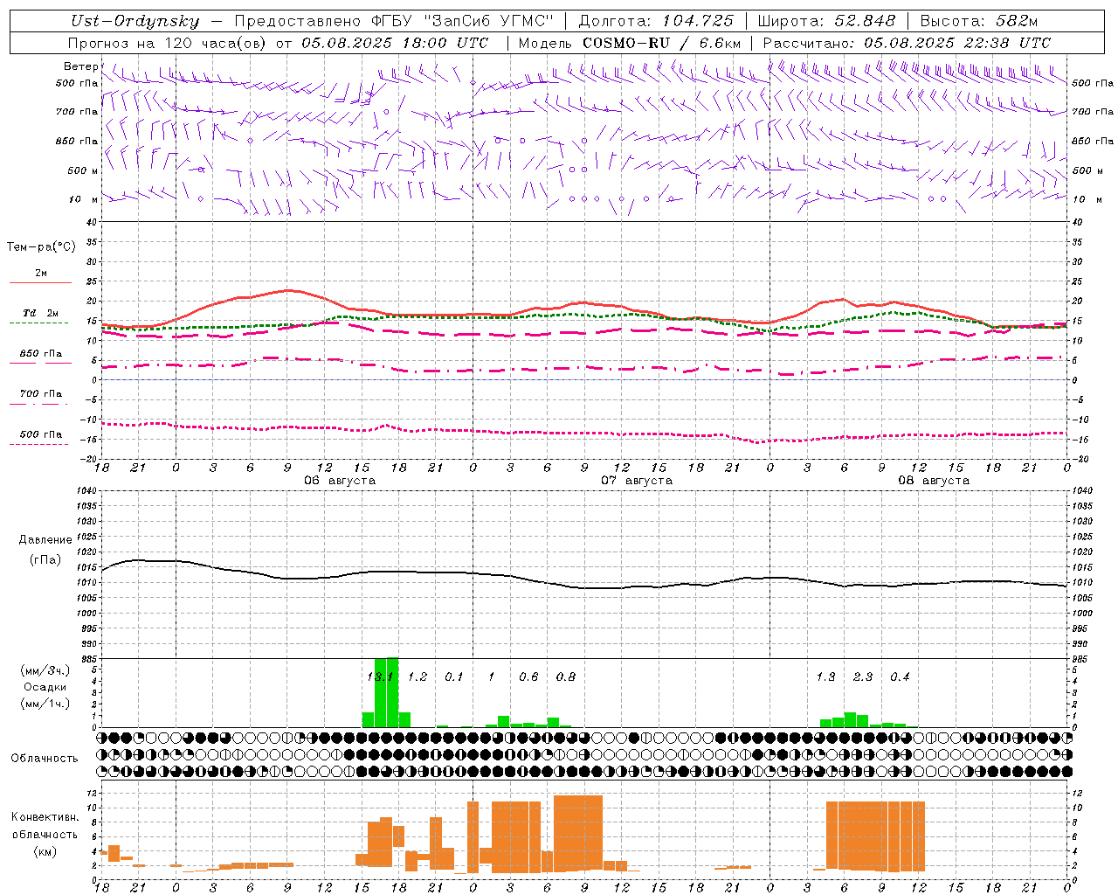Select the model name COSMO-RU / 6.6км

point(662,43)
